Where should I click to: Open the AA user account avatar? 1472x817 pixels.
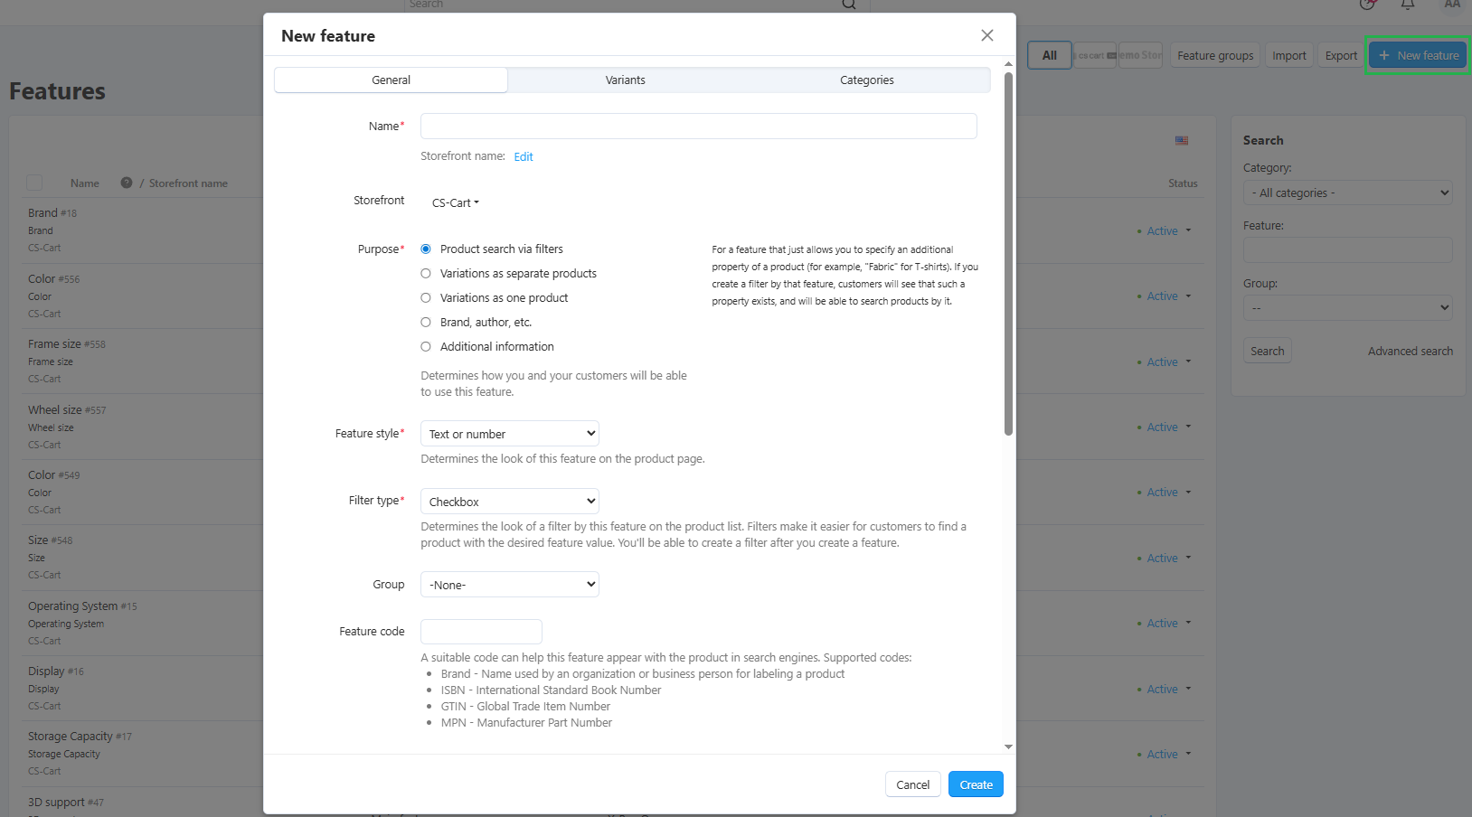point(1452,5)
